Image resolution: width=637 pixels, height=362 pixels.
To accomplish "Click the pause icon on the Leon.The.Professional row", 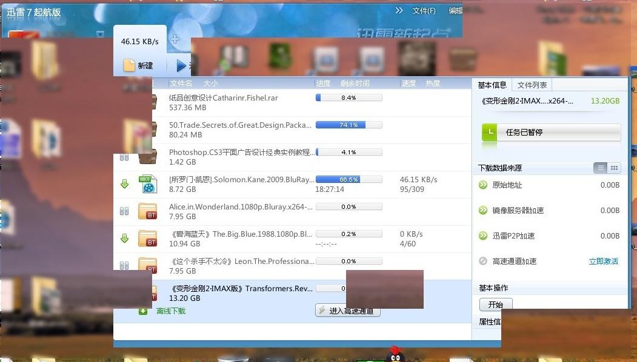I will coord(124,265).
